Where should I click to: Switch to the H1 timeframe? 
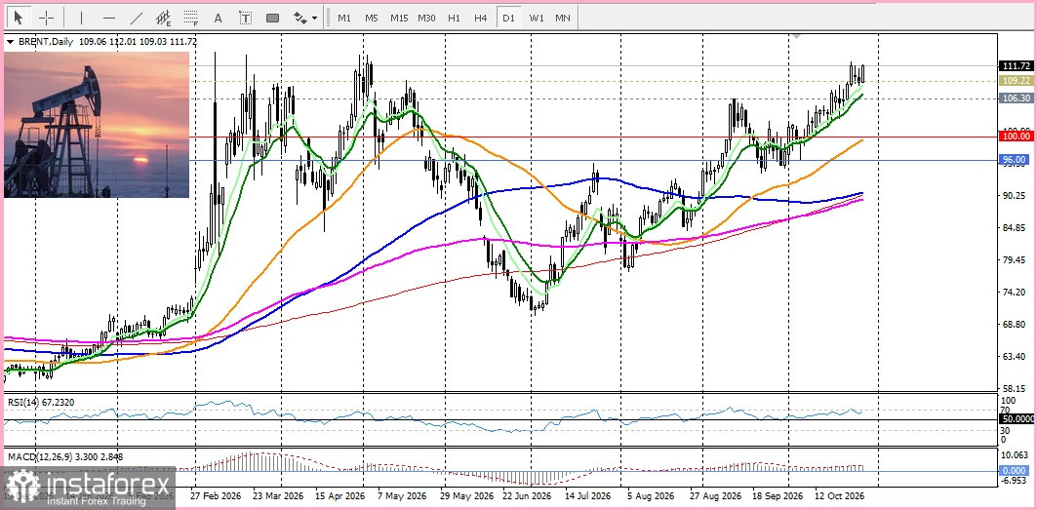pyautogui.click(x=454, y=18)
